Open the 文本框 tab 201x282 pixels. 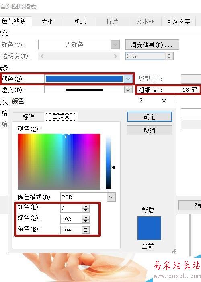tap(145, 22)
